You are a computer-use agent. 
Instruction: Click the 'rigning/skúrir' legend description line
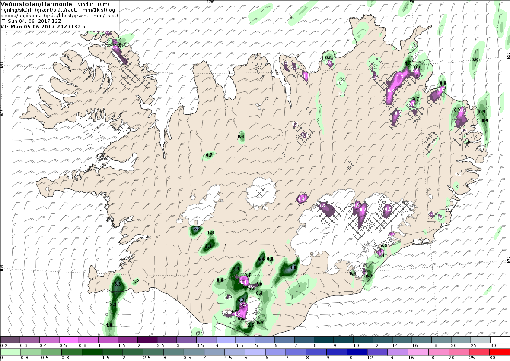point(57,10)
